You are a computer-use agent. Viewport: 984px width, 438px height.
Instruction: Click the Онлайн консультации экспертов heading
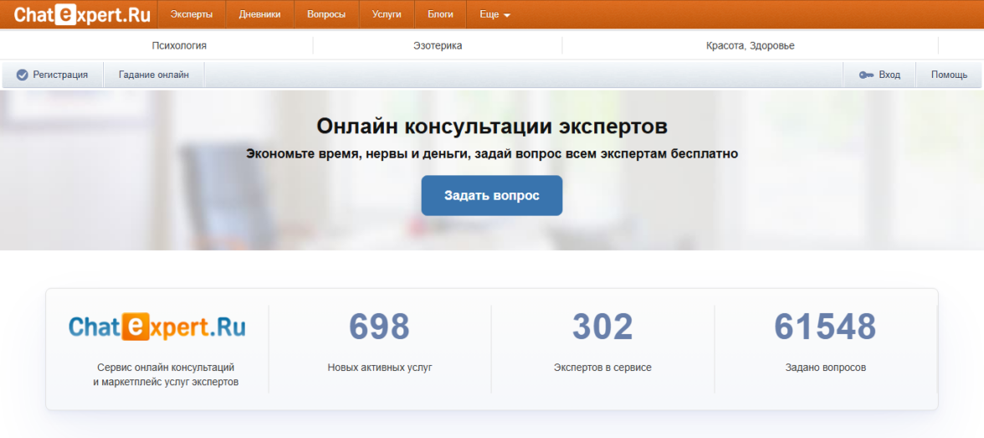pos(492,126)
